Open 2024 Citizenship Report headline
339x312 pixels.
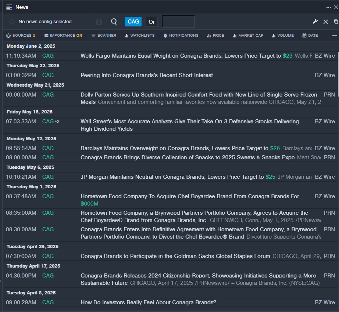pos(198,279)
